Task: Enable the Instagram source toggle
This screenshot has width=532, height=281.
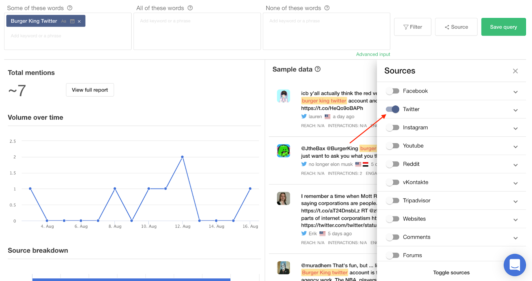Action: point(393,128)
